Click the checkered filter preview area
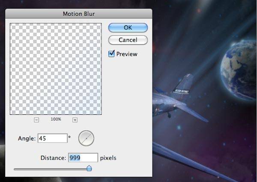257x182 pixels. pos(55,69)
